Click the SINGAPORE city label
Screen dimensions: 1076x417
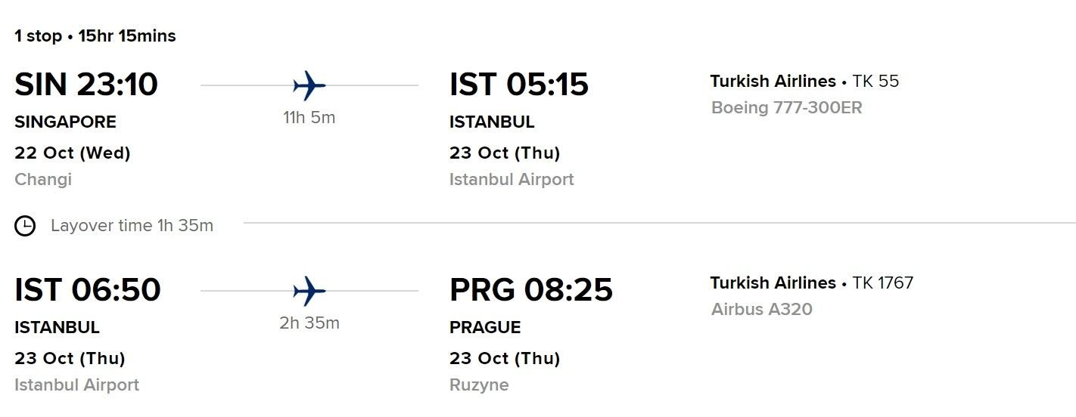[x=65, y=122]
